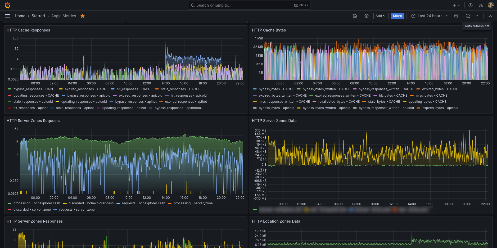
Task: Open the news RSS feed icon
Action: click(481, 5)
